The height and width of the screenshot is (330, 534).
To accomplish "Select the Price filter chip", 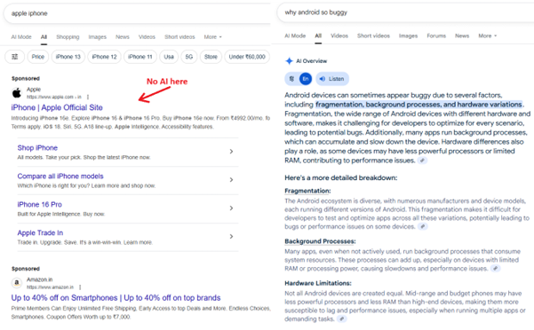I will (x=38, y=57).
